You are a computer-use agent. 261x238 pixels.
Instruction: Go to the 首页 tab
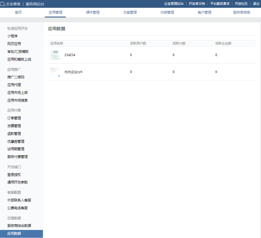click(x=18, y=13)
